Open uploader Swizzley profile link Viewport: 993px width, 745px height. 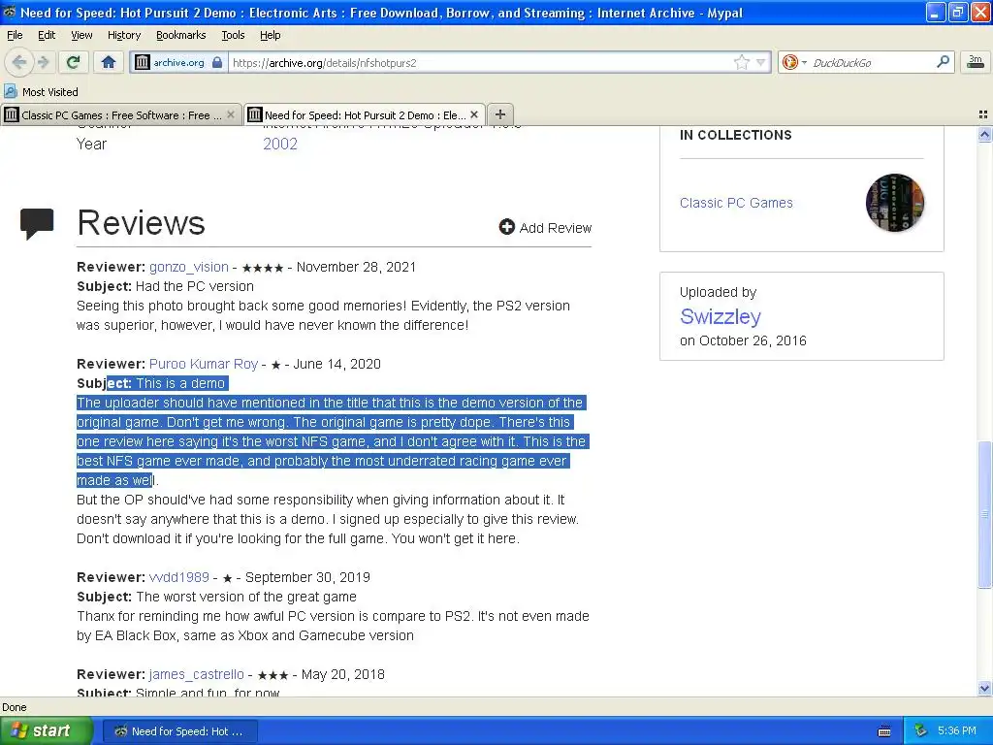pyautogui.click(x=721, y=316)
